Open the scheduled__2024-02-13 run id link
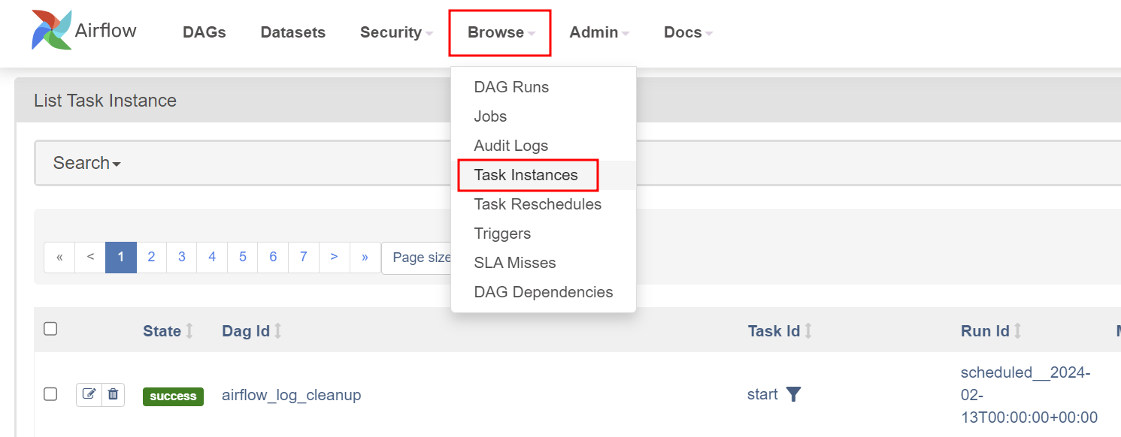The image size is (1121, 437). (1029, 395)
